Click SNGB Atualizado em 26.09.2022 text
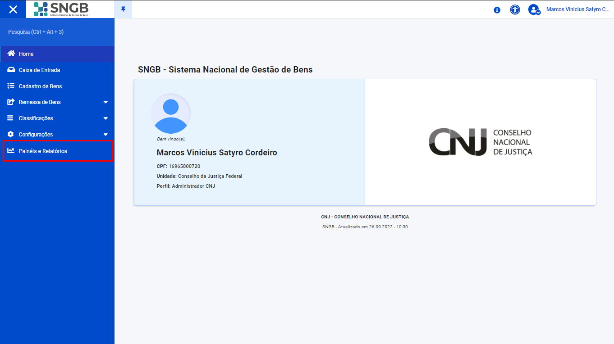 [365, 227]
